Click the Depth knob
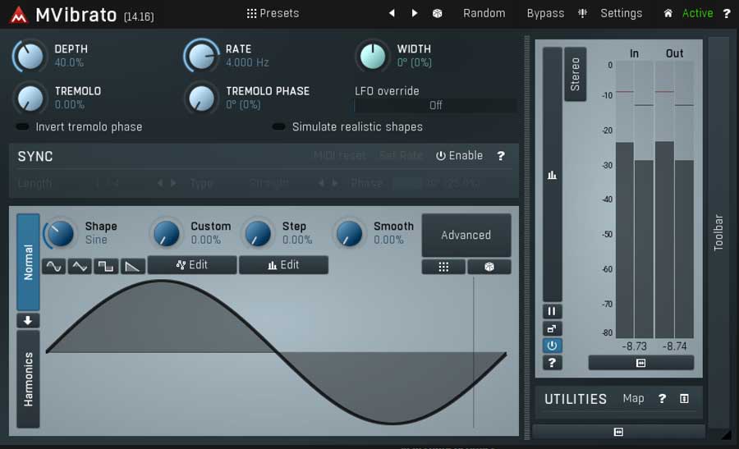Viewport: 739px width, 449px height. coord(30,56)
